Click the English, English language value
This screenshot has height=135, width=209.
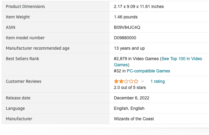coord(129,108)
